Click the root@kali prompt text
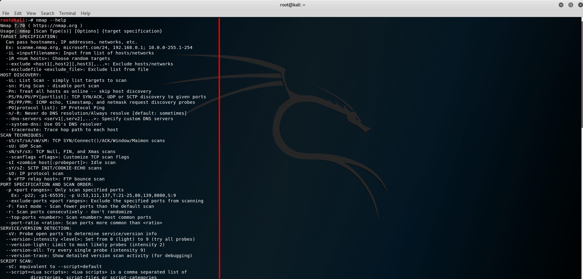 coord(13,20)
